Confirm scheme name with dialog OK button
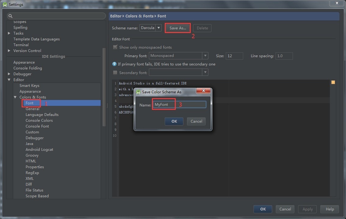The height and width of the screenshot is (219, 346). coord(174,121)
